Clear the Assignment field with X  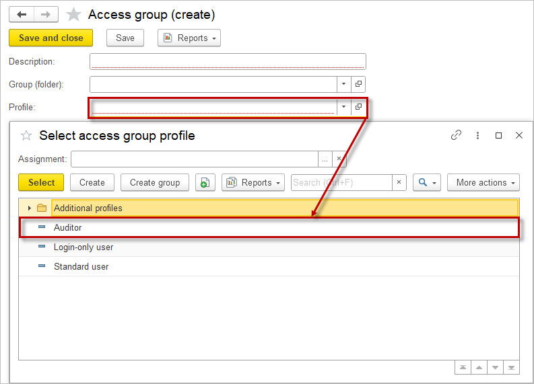coord(339,159)
